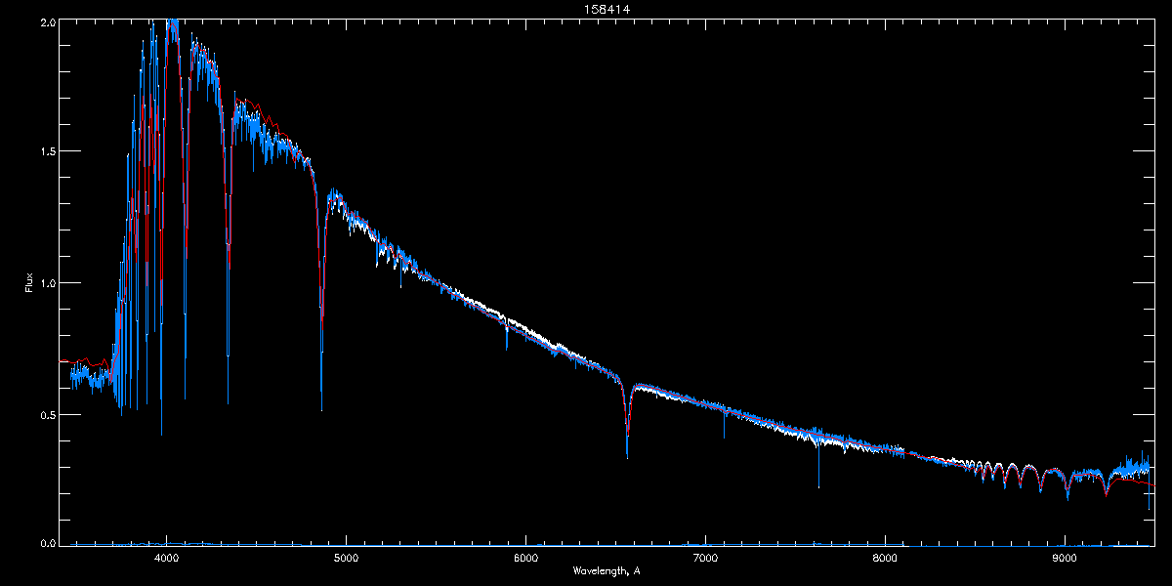
Task: Click the Flux y-axis label
Action: [29, 283]
